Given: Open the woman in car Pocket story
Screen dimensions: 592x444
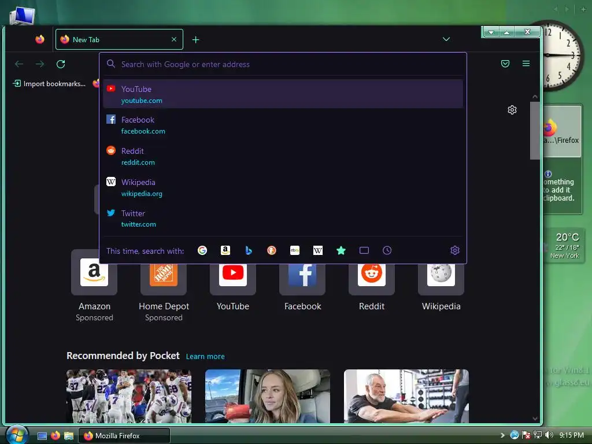Looking at the screenshot, I should [267, 396].
